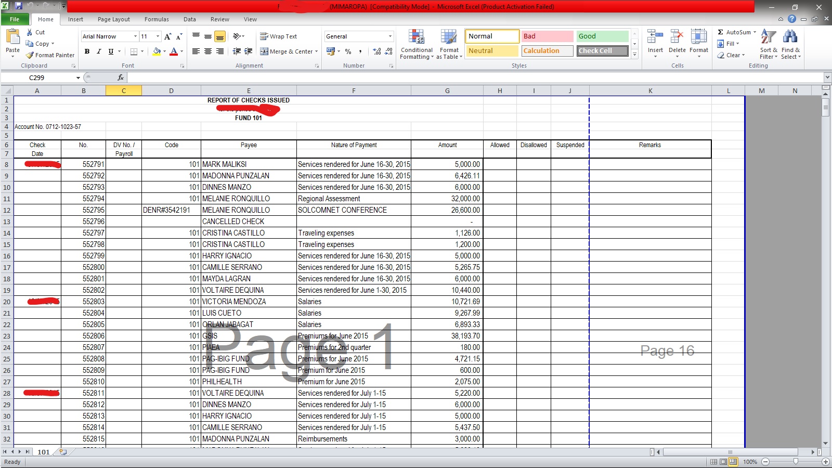Viewport: 832px width, 468px height.
Task: Expand the cell styles gallery
Action: [x=634, y=55]
